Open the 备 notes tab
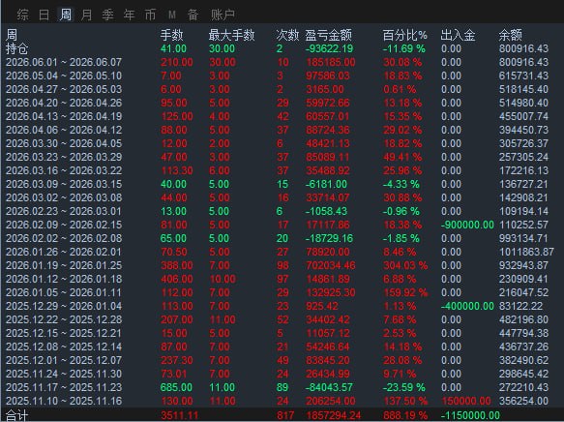The height and width of the screenshot is (422, 564). 193,15
